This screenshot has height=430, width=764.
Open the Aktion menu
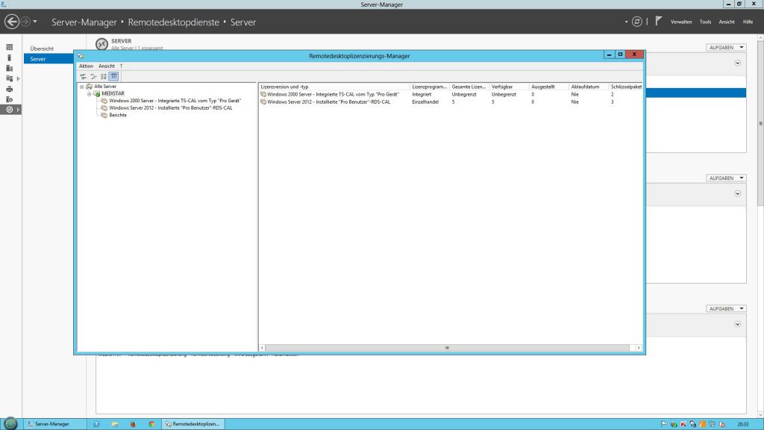coord(87,66)
